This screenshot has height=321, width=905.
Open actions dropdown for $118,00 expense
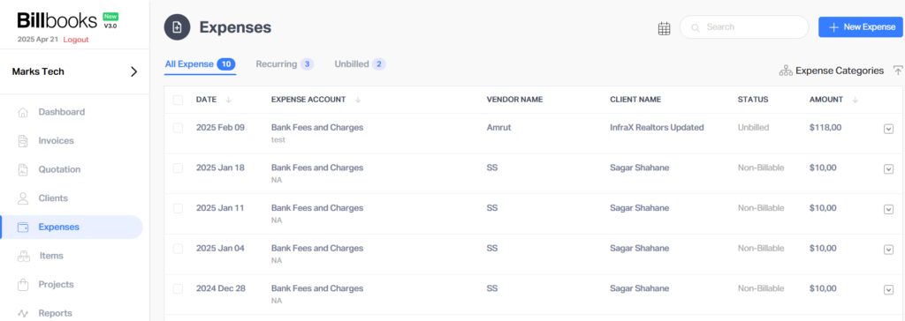pyautogui.click(x=889, y=129)
